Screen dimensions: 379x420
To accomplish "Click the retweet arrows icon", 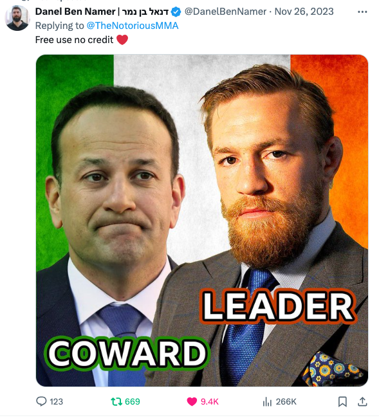I will coord(116,401).
